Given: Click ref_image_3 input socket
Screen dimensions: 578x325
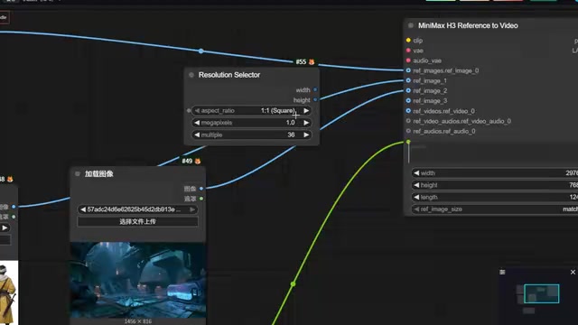Looking at the screenshot, I should tap(408, 100).
